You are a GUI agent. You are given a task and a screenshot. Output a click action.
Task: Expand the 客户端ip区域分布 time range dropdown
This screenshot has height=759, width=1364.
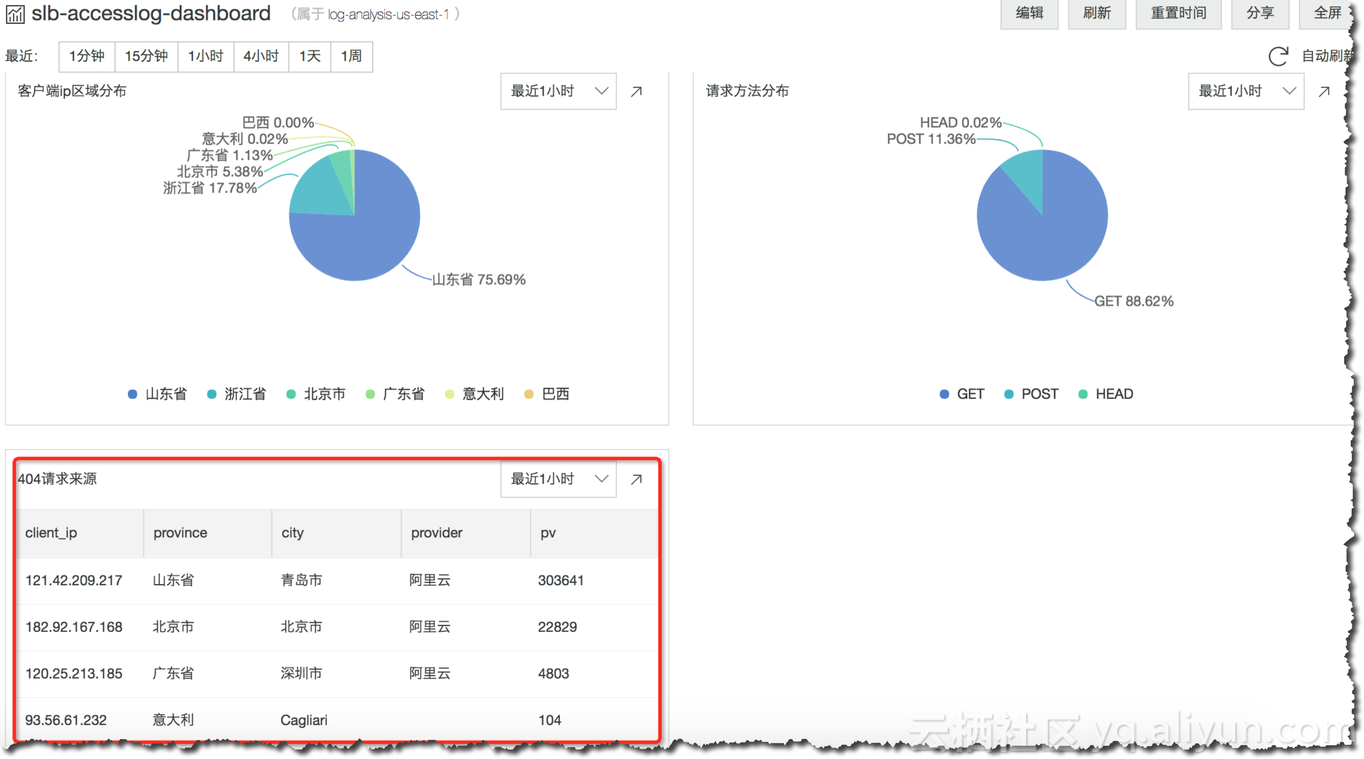pos(558,91)
